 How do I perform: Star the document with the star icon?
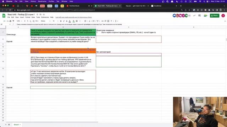(37, 14)
